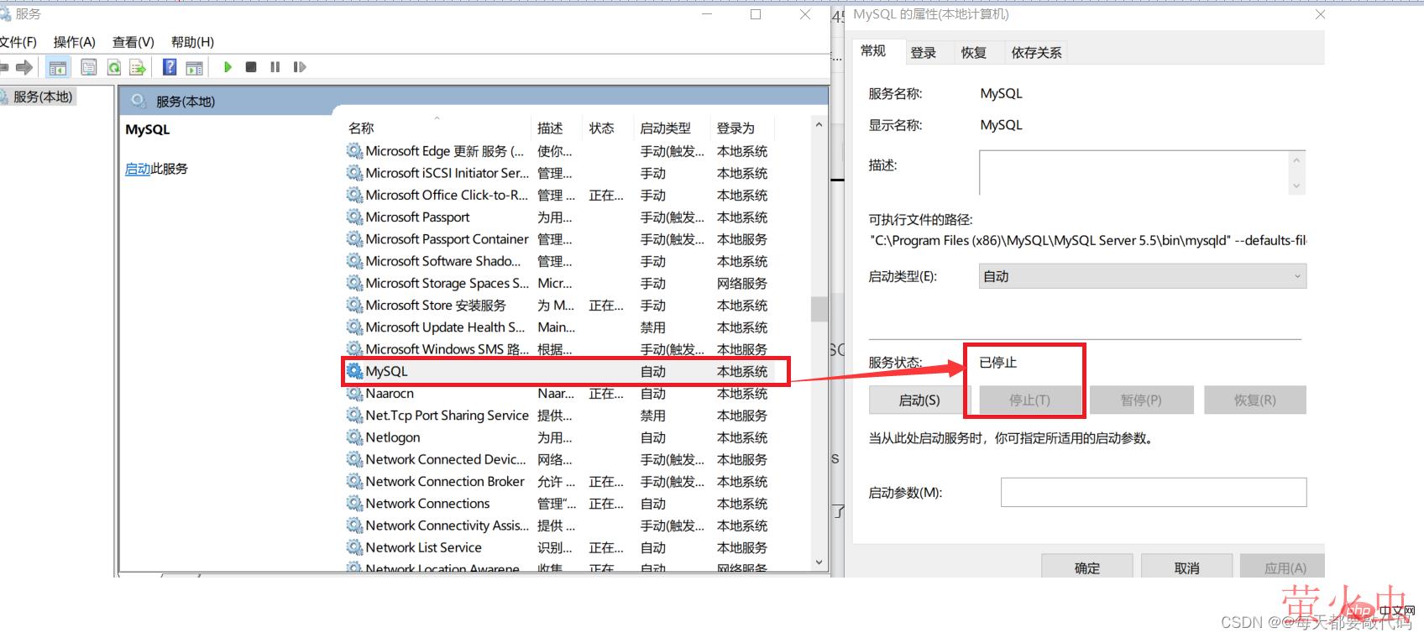Click the gear icon beside Microsoft Edge 更新服务
The height and width of the screenshot is (638, 1424).
(x=355, y=151)
